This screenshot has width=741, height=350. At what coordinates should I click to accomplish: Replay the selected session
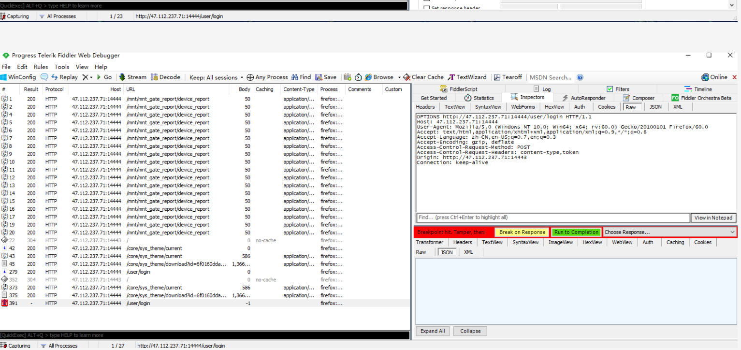click(x=64, y=77)
